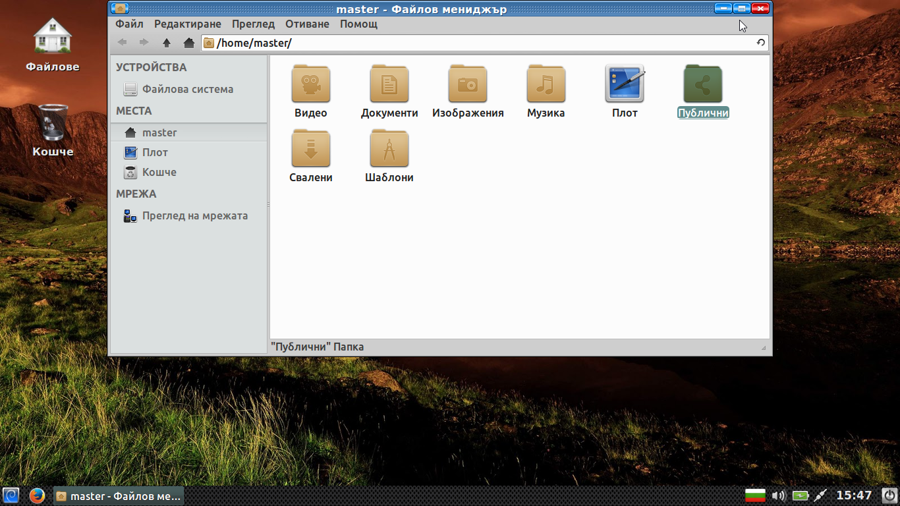Open the Помощ menu
This screenshot has width=900, height=506.
(358, 24)
